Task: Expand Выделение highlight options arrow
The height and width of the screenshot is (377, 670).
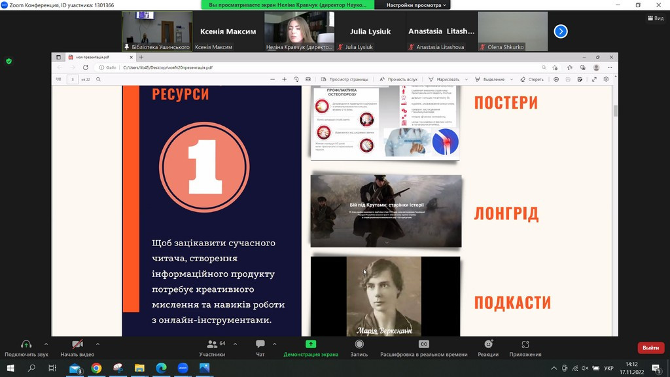Action: point(512,79)
